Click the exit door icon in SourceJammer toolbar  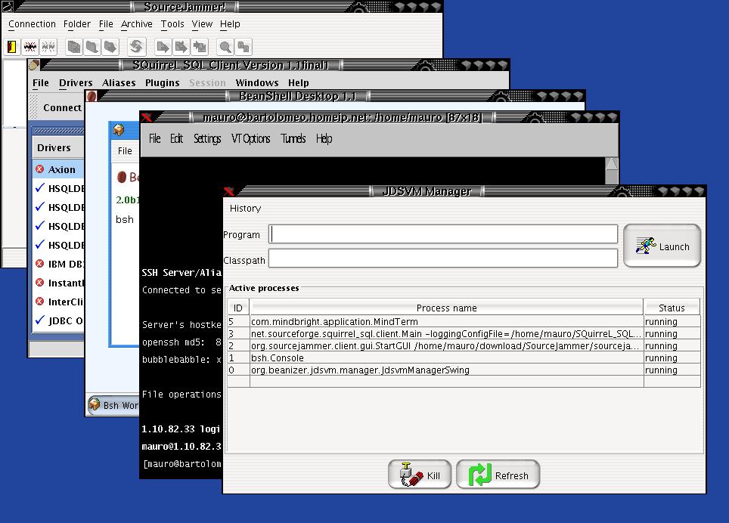12,46
